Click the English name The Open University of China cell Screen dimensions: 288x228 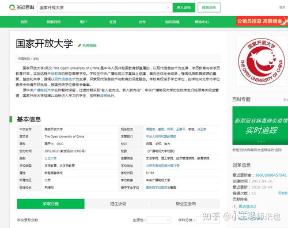tap(65, 136)
